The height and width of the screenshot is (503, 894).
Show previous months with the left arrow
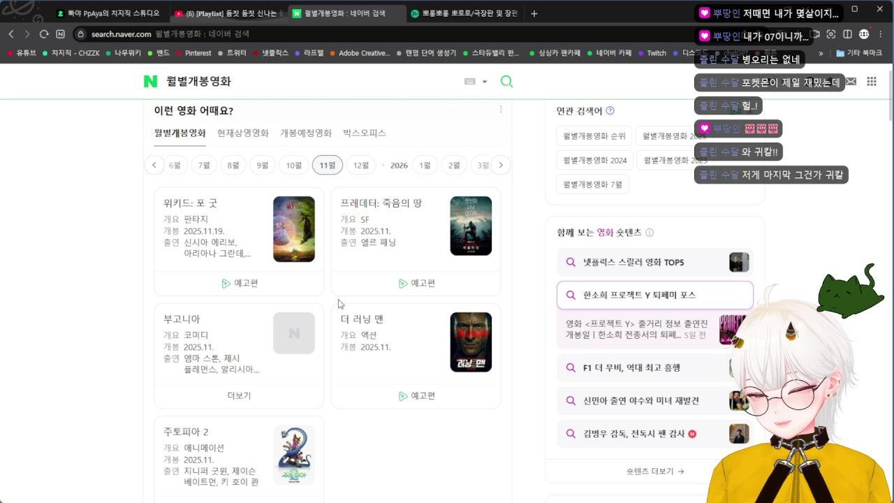tap(154, 166)
